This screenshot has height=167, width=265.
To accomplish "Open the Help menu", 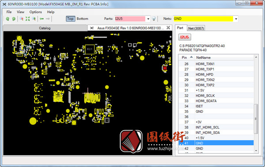I will tap(51, 12).
